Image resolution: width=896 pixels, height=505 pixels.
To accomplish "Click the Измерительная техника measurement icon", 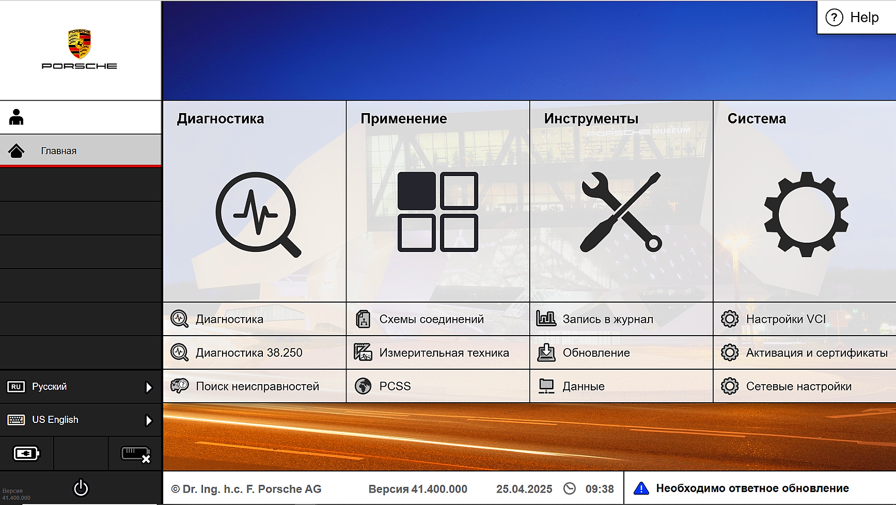I will (x=363, y=353).
